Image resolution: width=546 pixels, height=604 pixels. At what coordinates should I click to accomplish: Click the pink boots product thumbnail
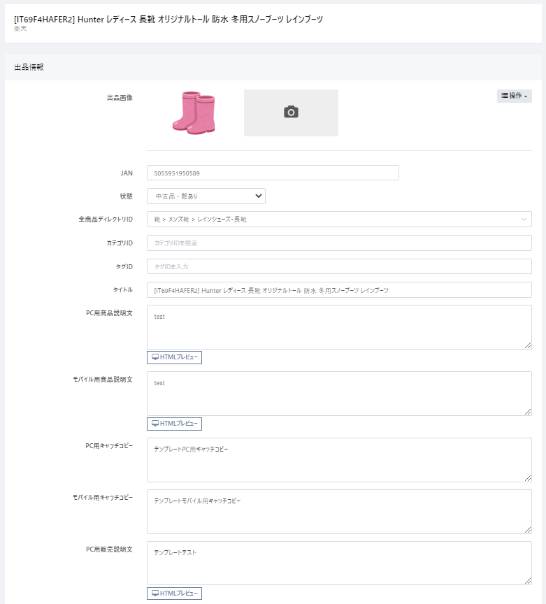click(193, 112)
